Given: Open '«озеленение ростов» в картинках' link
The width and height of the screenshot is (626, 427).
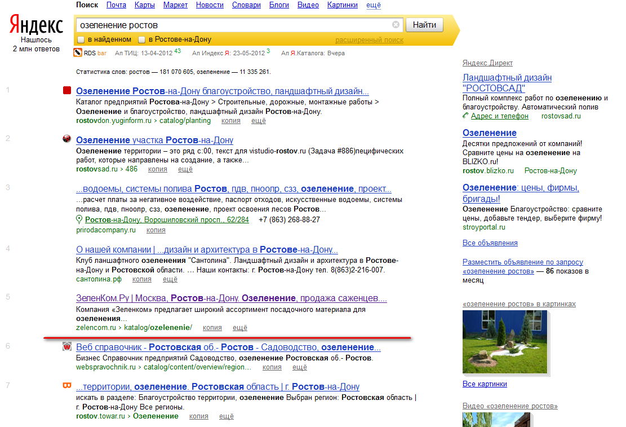Looking at the screenshot, I should [519, 304].
